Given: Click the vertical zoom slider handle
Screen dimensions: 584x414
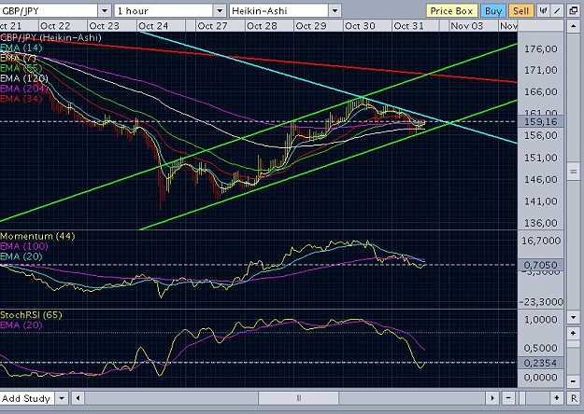Looking at the screenshot, I should (x=573, y=344).
